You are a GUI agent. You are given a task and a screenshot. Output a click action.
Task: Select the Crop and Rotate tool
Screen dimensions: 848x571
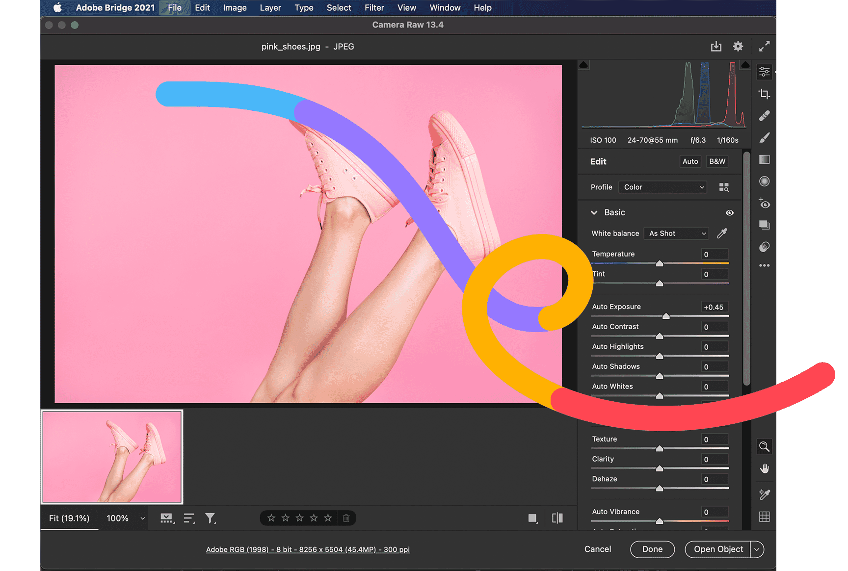pyautogui.click(x=764, y=94)
